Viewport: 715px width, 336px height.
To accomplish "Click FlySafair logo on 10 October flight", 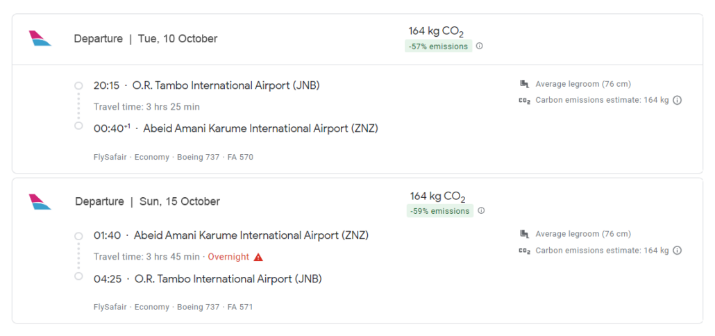I will pyautogui.click(x=40, y=38).
